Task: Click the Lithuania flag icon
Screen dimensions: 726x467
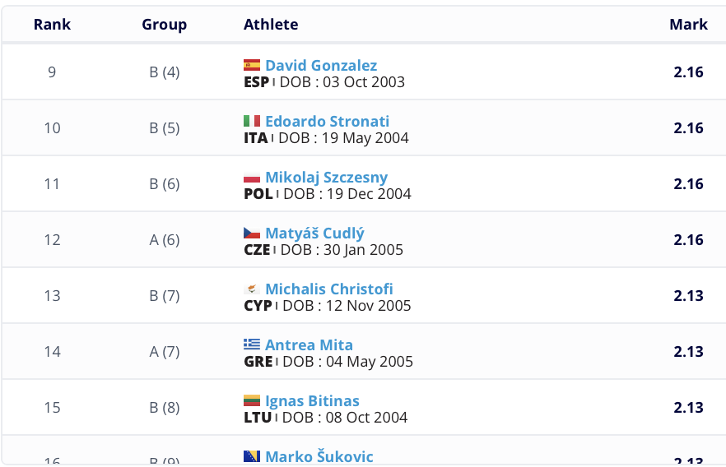Action: click(x=252, y=400)
